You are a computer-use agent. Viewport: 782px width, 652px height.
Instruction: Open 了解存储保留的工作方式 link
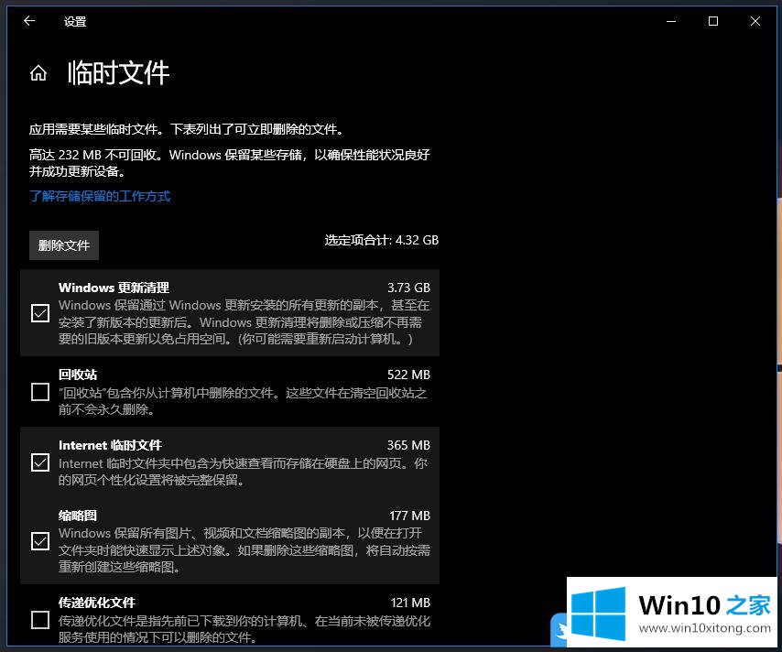pos(100,196)
